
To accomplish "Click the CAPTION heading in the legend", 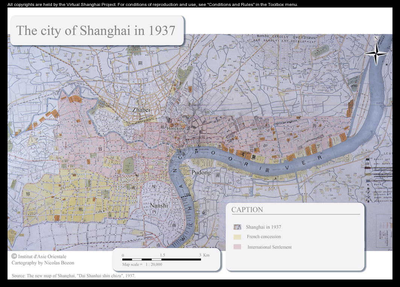I will coord(247,210).
